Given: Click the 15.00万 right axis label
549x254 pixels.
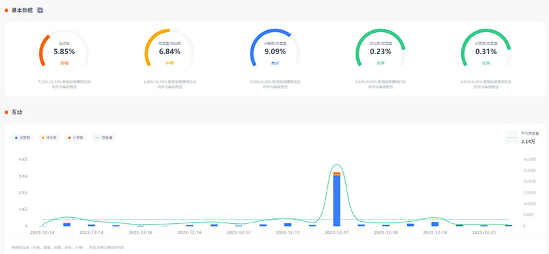Looking at the screenshot, I should (530, 192).
